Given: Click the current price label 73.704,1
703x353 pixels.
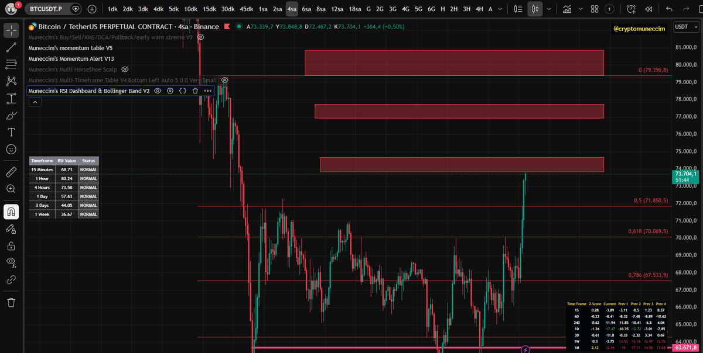Looking at the screenshot, I should click(x=686, y=174).
